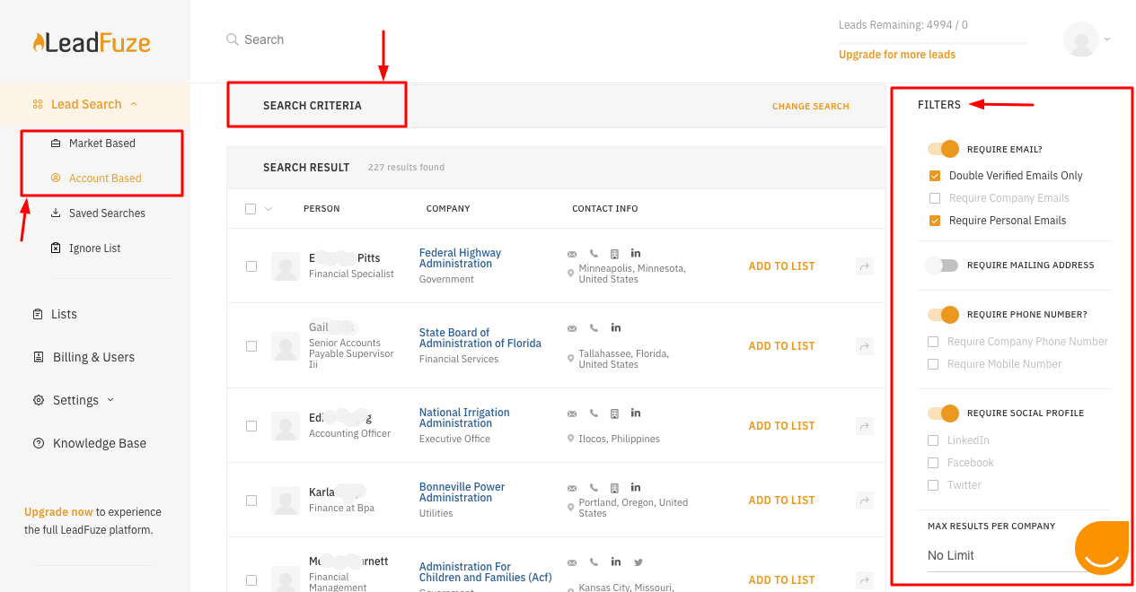Uncheck Double Verified Emails Only

[935, 176]
